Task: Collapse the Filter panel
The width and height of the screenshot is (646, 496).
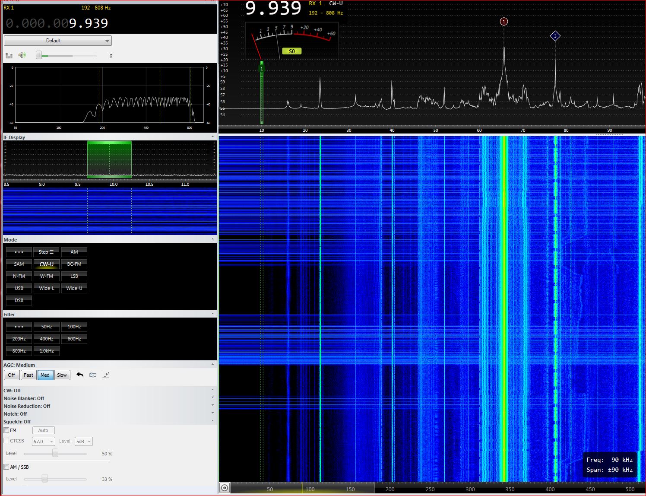Action: (x=212, y=314)
